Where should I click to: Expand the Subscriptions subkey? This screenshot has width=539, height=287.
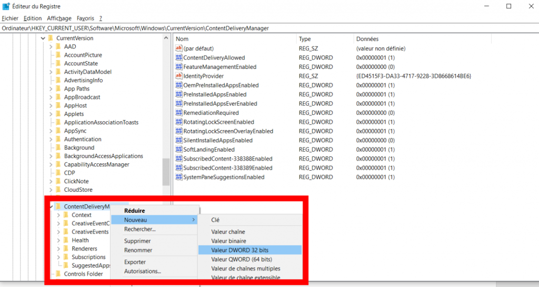(58, 257)
